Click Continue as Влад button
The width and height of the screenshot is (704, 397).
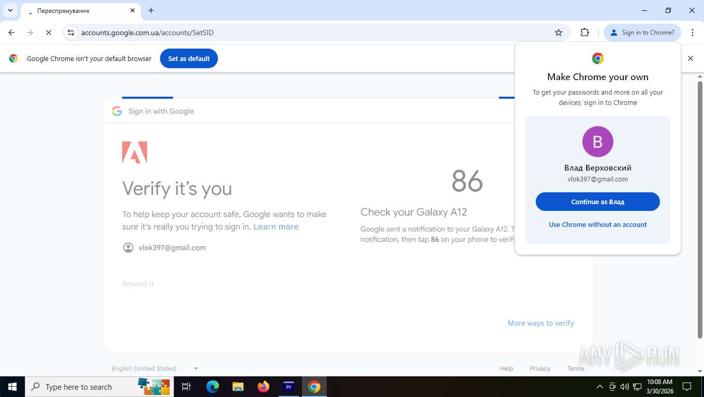(598, 202)
